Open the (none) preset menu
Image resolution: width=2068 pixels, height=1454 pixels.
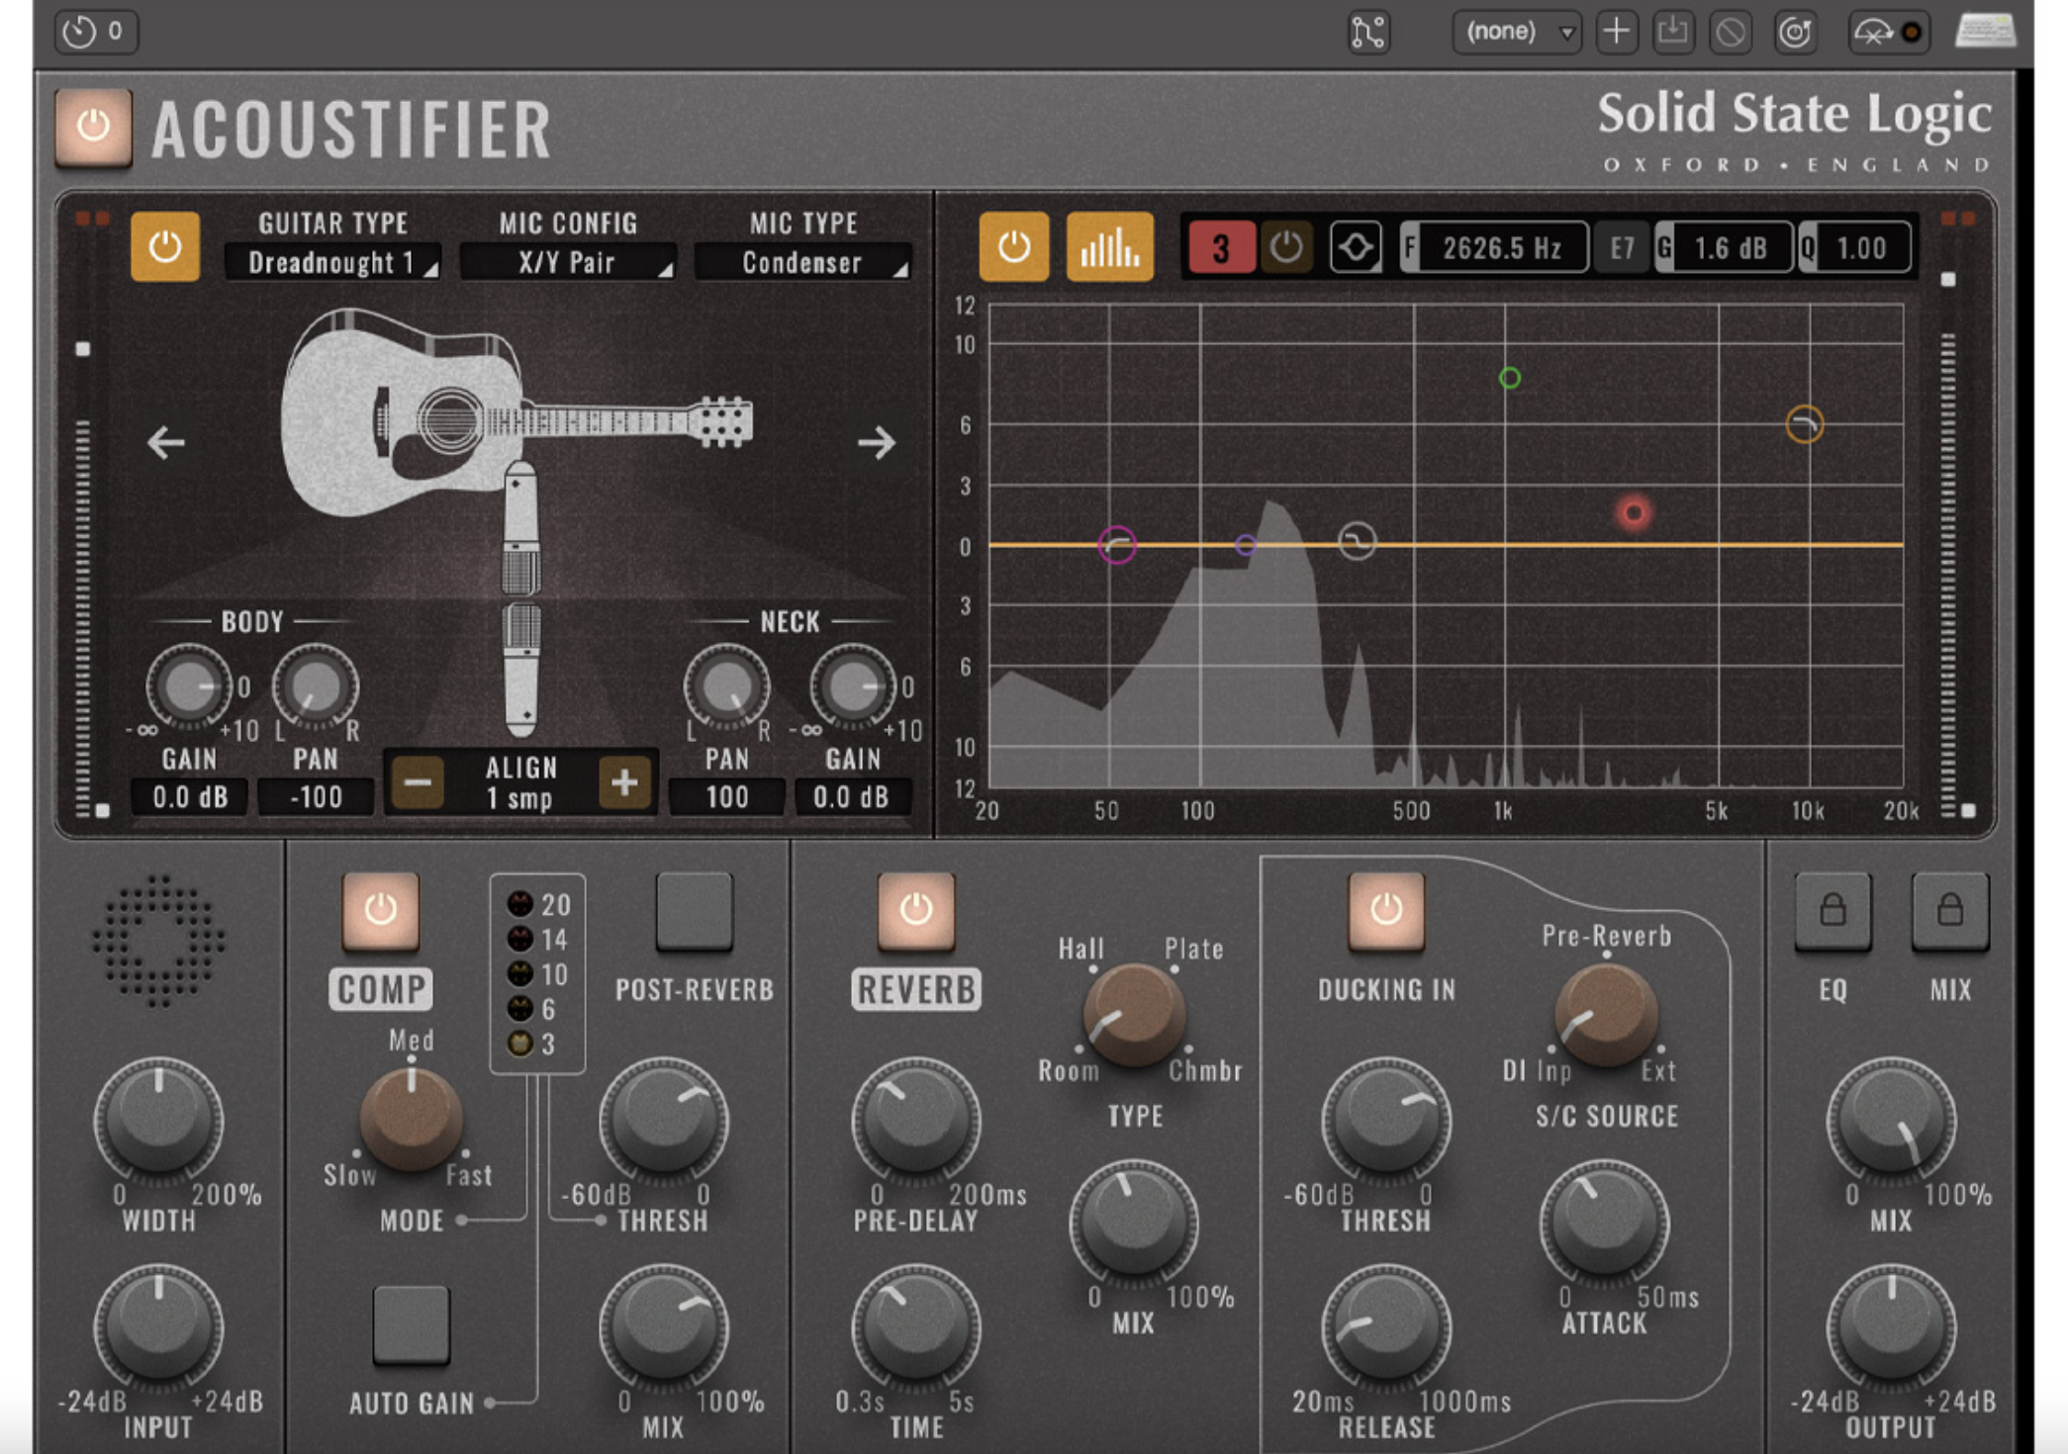1516,31
